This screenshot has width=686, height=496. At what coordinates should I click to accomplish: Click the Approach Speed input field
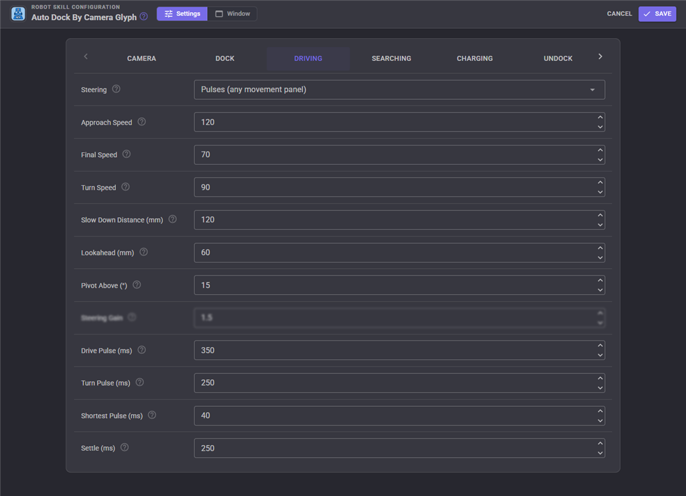[x=399, y=122]
